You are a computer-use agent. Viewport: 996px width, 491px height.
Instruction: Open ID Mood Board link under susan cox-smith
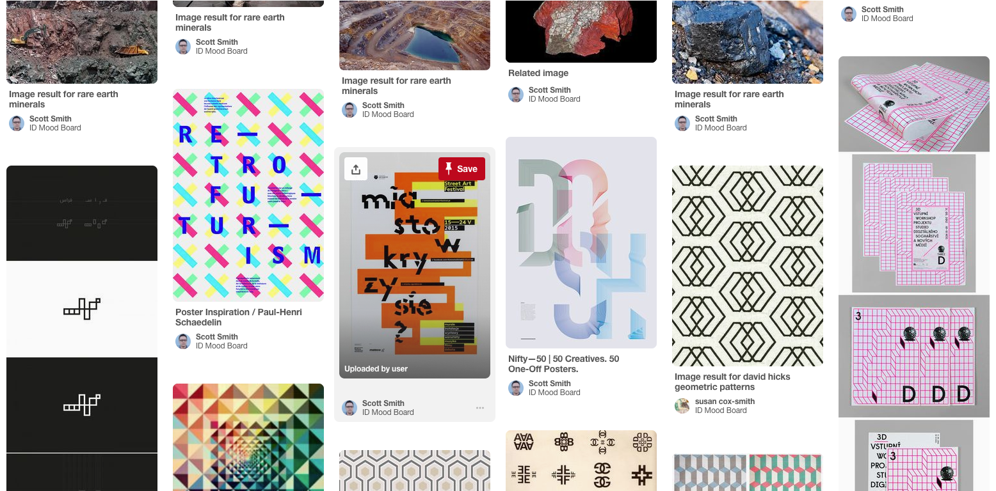point(721,410)
